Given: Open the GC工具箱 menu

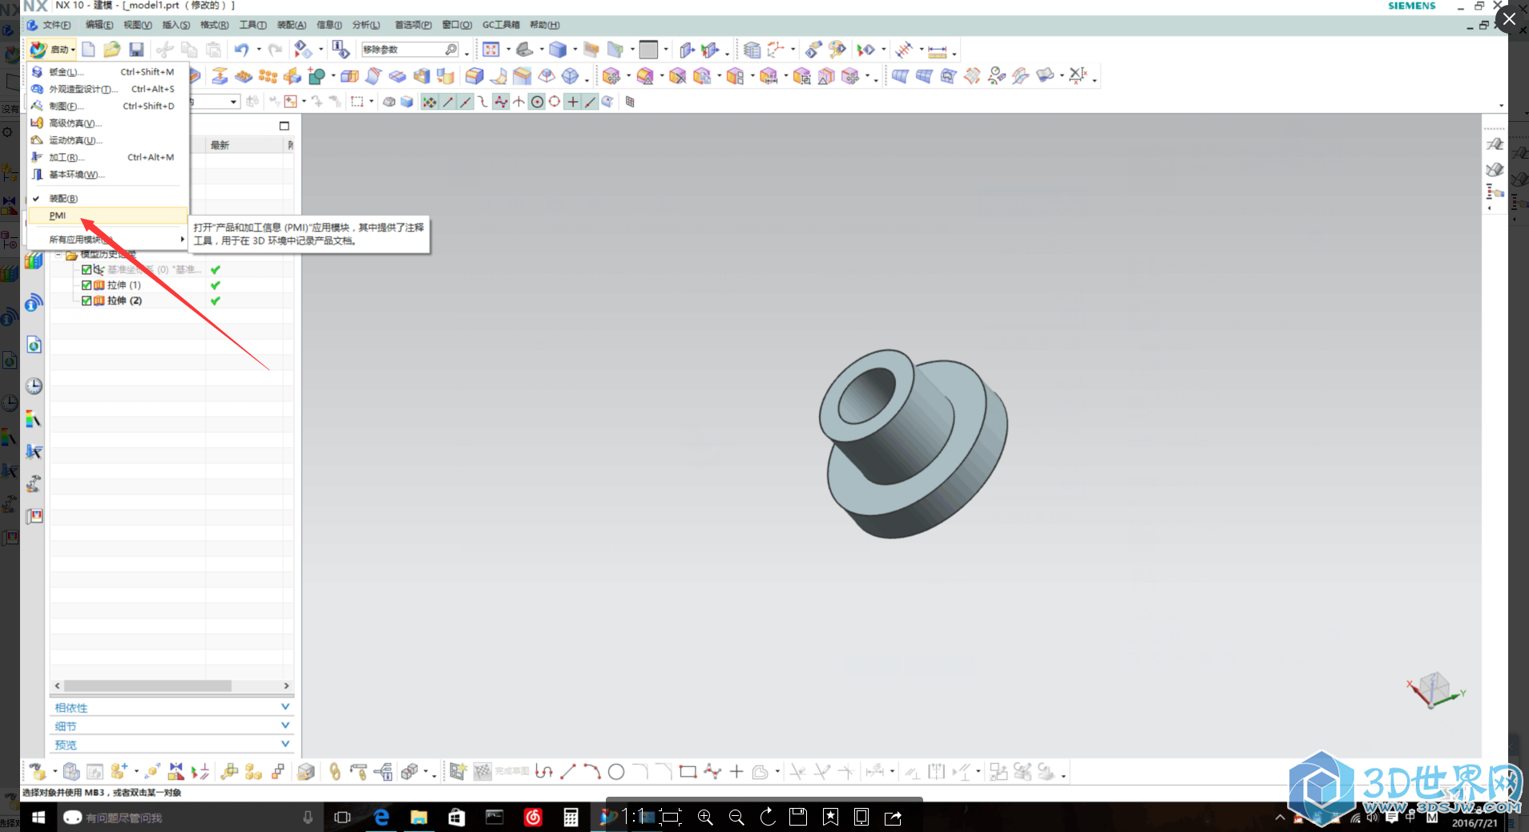Looking at the screenshot, I should pos(500,25).
